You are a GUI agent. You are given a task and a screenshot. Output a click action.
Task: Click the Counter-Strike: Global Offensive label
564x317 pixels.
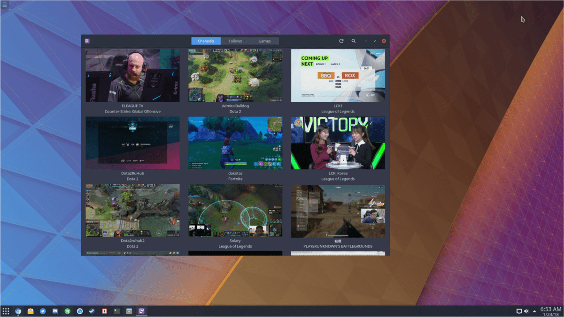(132, 112)
